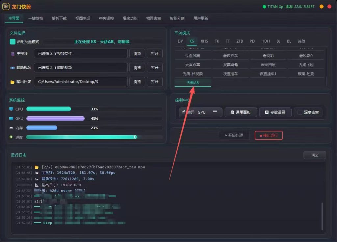Open the 参数设置 panel
The height and width of the screenshot is (242, 337).
275,112
